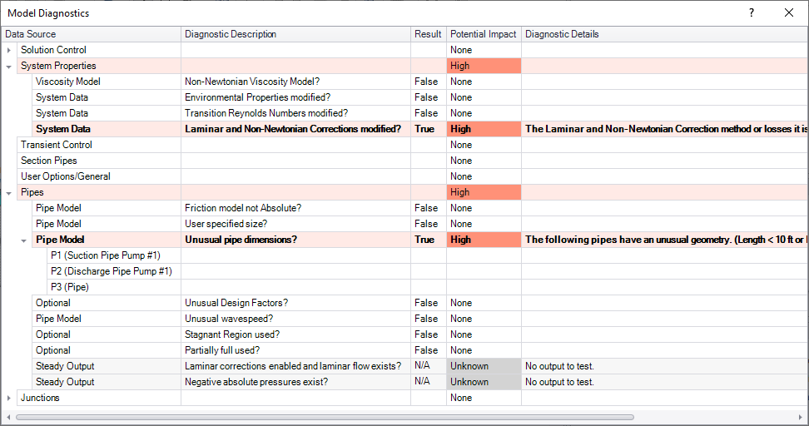Click the horizontal scrollbar thumb
This screenshot has height=426, width=809.
click(x=325, y=417)
